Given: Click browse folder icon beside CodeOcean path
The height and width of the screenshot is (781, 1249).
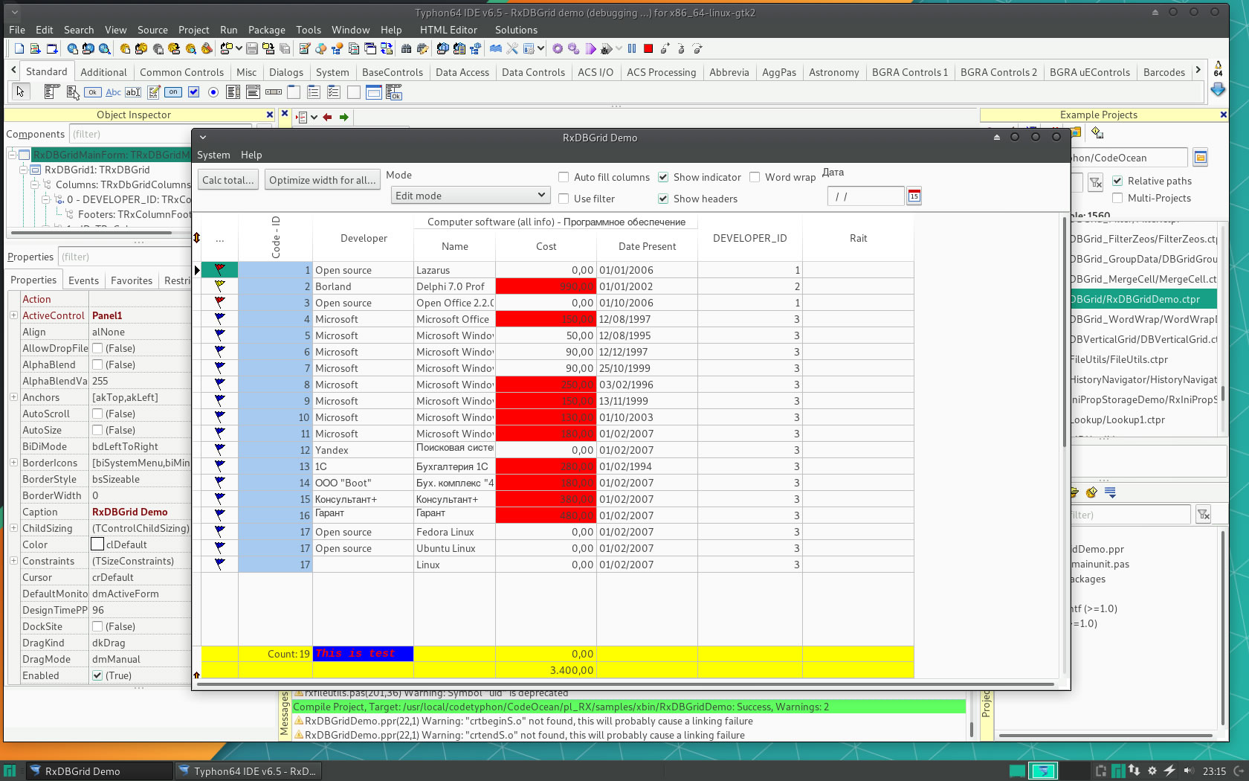Looking at the screenshot, I should coord(1200,157).
